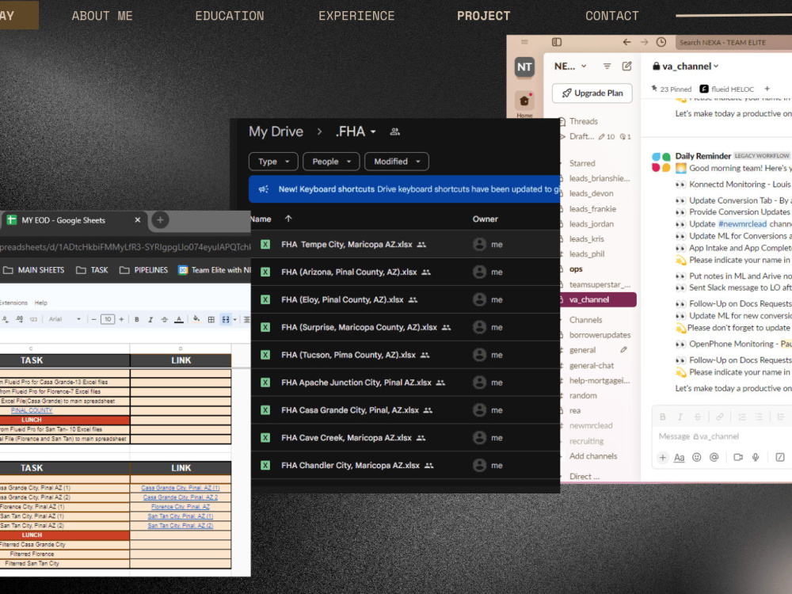Click the Owner column header
792x594 pixels.
[485, 219]
